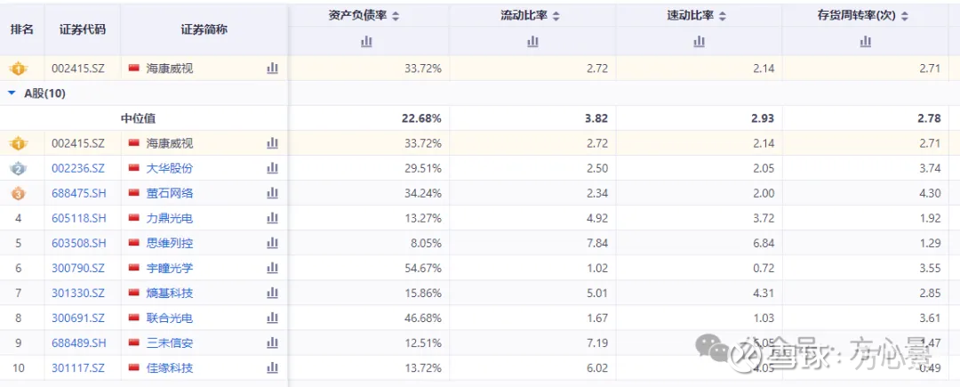Viewport: 960px width, 387px height.
Task: Open chart icon for 大华股份 row
Action: pyautogui.click(x=273, y=168)
